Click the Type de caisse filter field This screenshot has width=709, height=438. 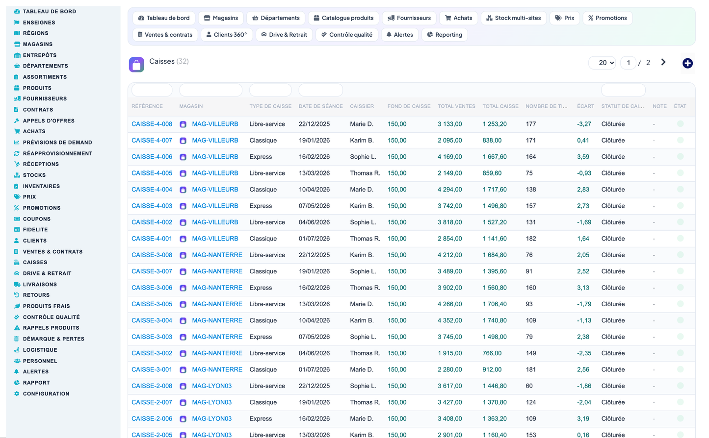270,90
